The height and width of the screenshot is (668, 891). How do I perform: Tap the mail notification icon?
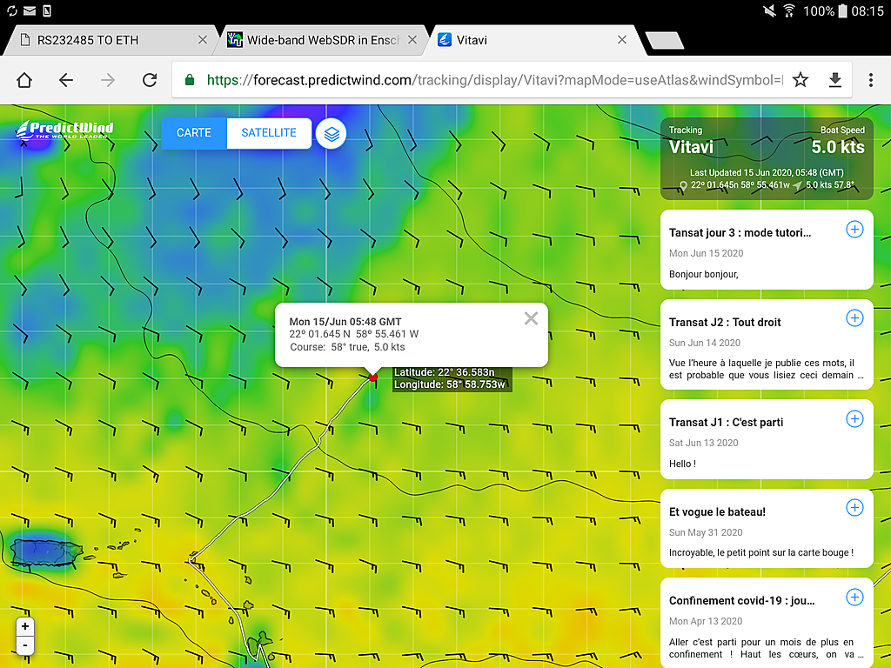coord(30,10)
